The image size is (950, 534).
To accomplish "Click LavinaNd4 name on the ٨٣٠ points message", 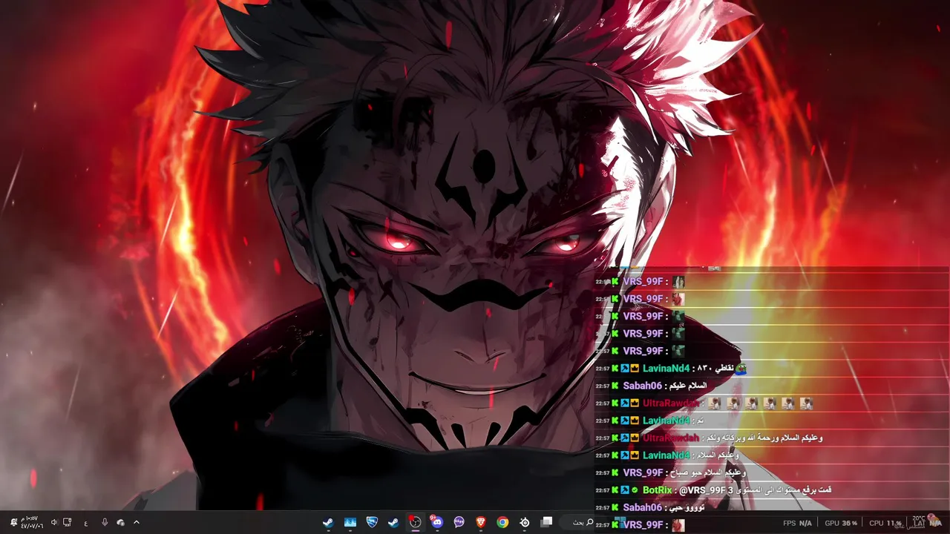I will [x=666, y=369].
